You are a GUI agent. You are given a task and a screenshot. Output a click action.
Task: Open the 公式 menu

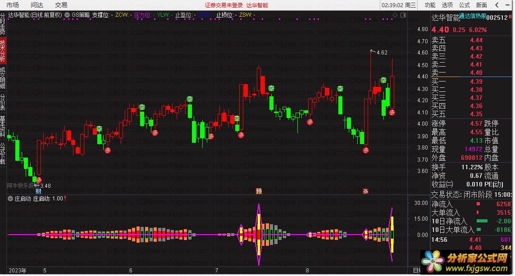tap(464, 5)
